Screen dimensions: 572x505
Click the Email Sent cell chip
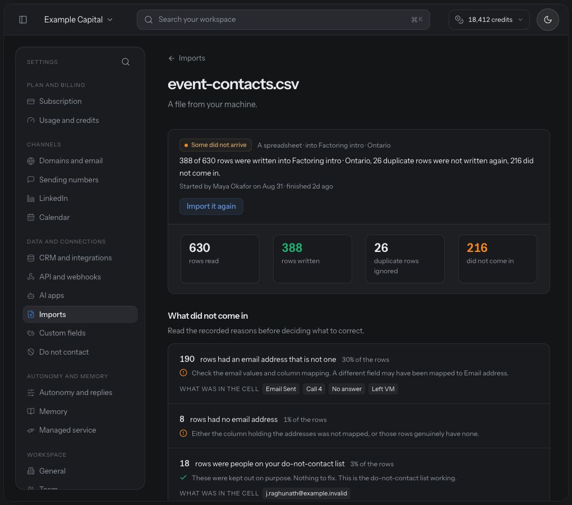281,389
